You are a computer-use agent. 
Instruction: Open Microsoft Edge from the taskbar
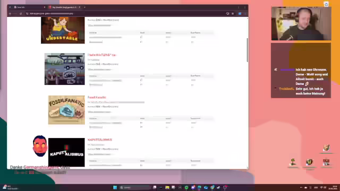[199, 187]
